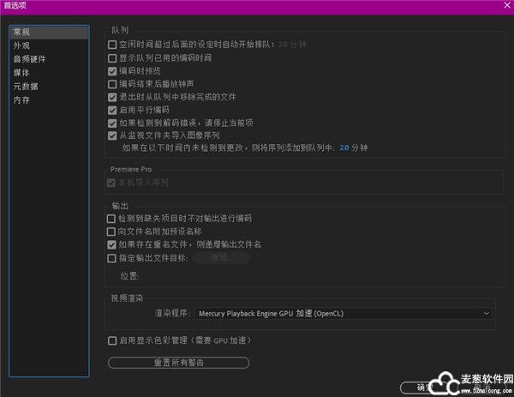Check 向文件名附加预设名称 option

112,232
